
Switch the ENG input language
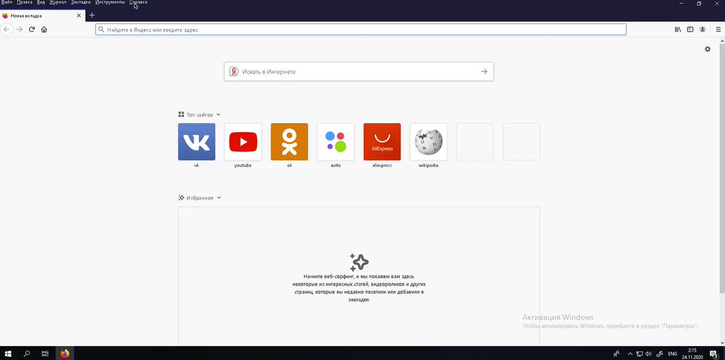[672, 353]
